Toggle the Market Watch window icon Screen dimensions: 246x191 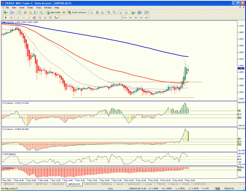[20, 12]
